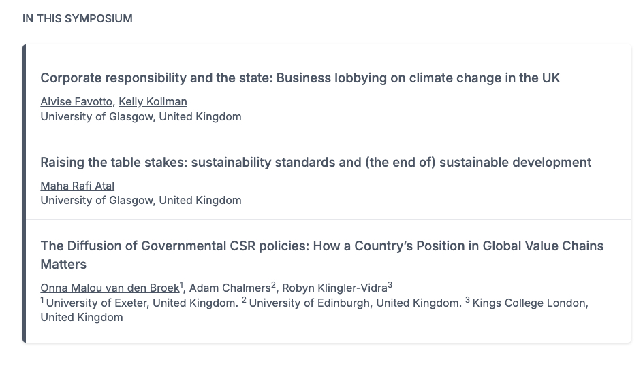Click the IN THIS SYMPOSIUM heading
This screenshot has width=643, height=370.
coord(77,18)
